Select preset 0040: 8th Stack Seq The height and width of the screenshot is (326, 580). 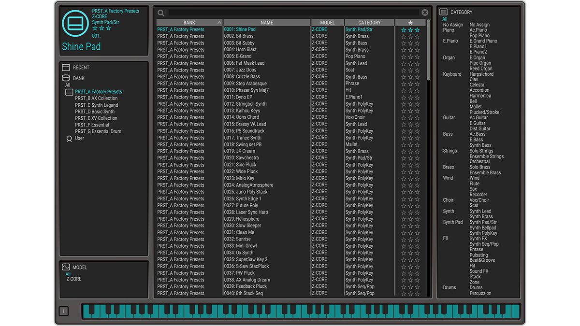(243, 293)
